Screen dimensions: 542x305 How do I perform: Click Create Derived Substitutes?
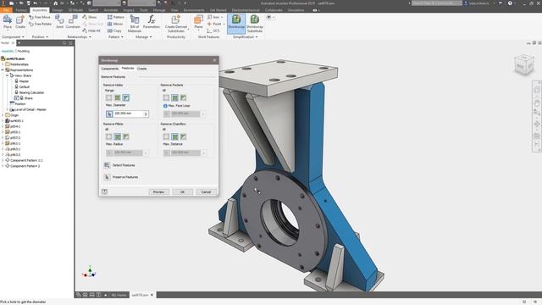(176, 24)
